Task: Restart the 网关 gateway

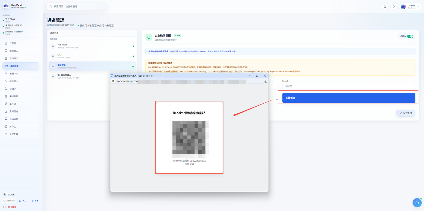Action: pyautogui.click(x=23, y=201)
